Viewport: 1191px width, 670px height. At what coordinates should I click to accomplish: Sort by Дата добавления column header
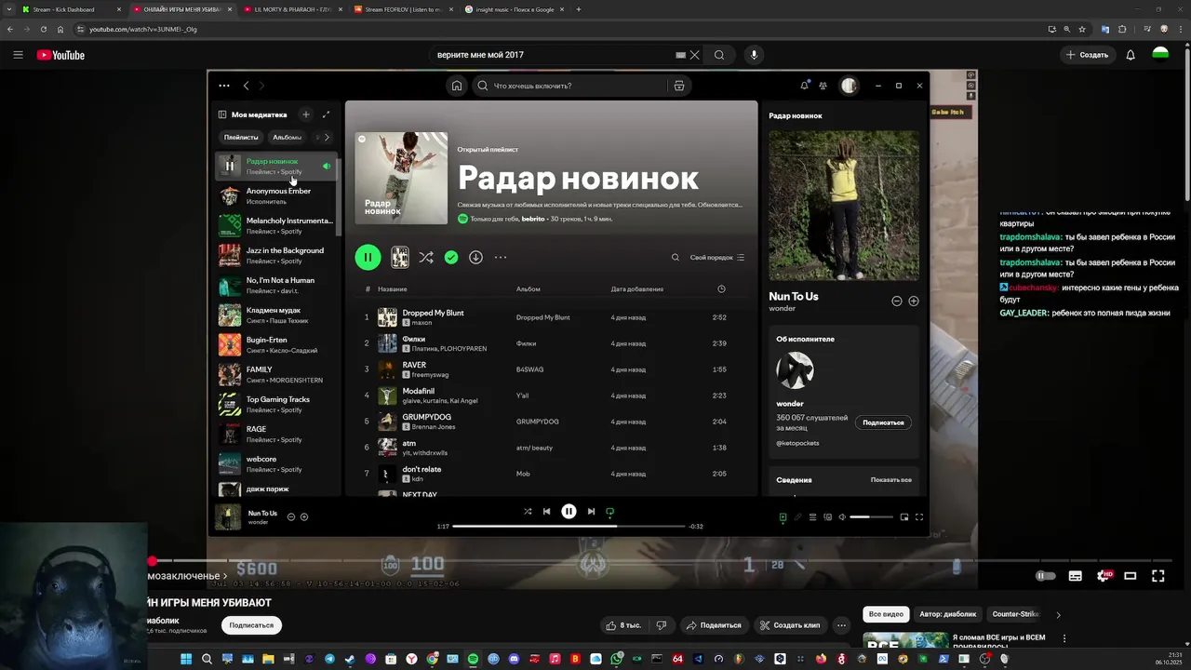637,289
